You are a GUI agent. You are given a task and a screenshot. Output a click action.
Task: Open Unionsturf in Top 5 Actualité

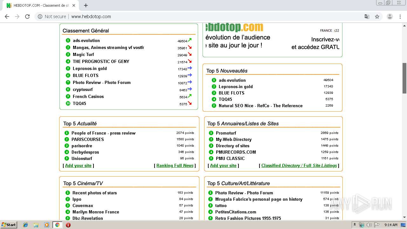[82, 158]
